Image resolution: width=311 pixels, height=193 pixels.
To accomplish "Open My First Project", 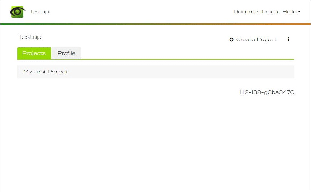I will (155, 72).
